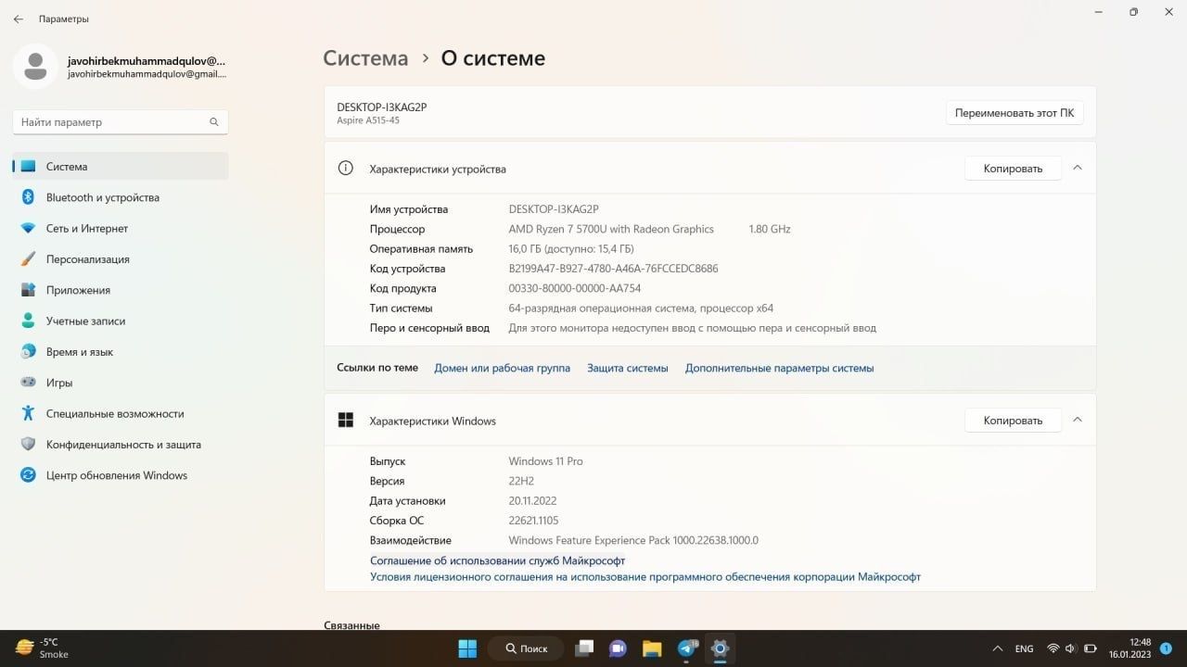Click the Центр обновления Windows icon

(x=28, y=475)
